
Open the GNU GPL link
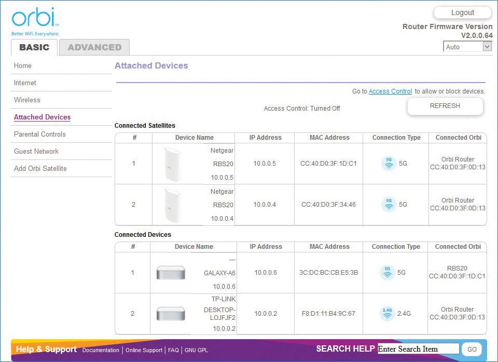point(196,350)
